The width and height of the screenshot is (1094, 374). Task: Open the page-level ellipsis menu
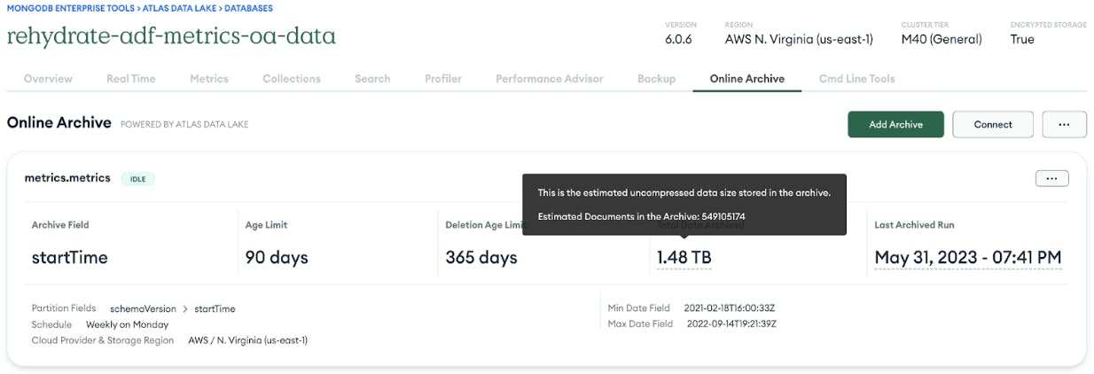(1064, 124)
